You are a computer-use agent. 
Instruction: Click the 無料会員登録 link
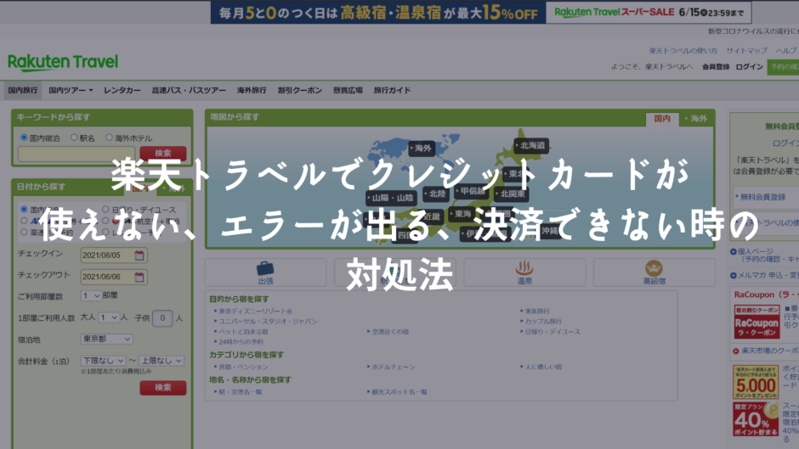[762, 197]
